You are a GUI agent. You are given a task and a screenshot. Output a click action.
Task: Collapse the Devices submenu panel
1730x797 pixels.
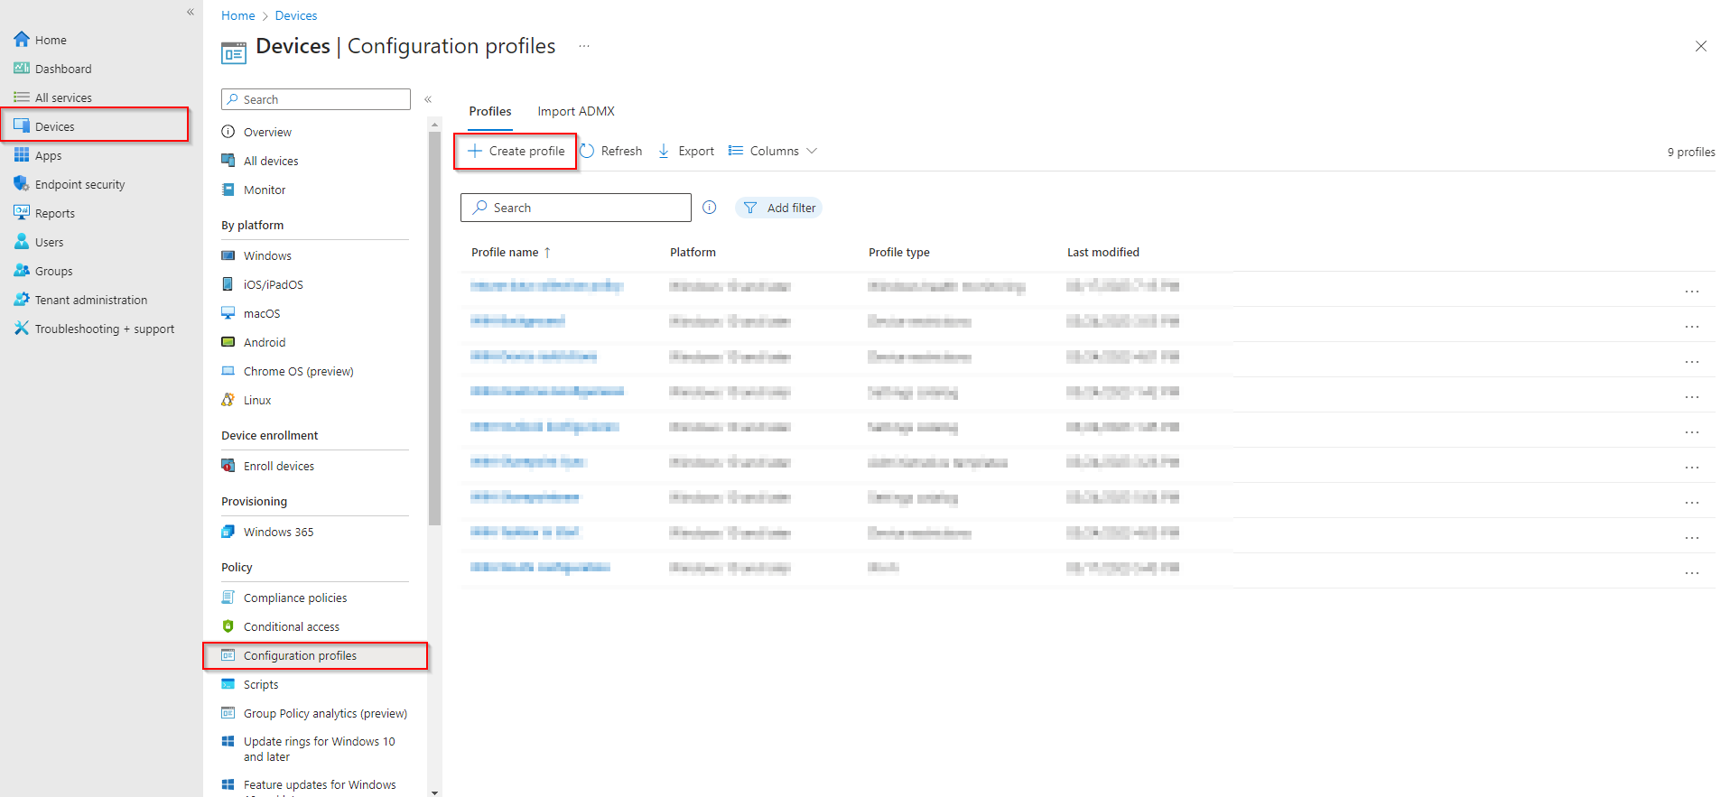[428, 99]
